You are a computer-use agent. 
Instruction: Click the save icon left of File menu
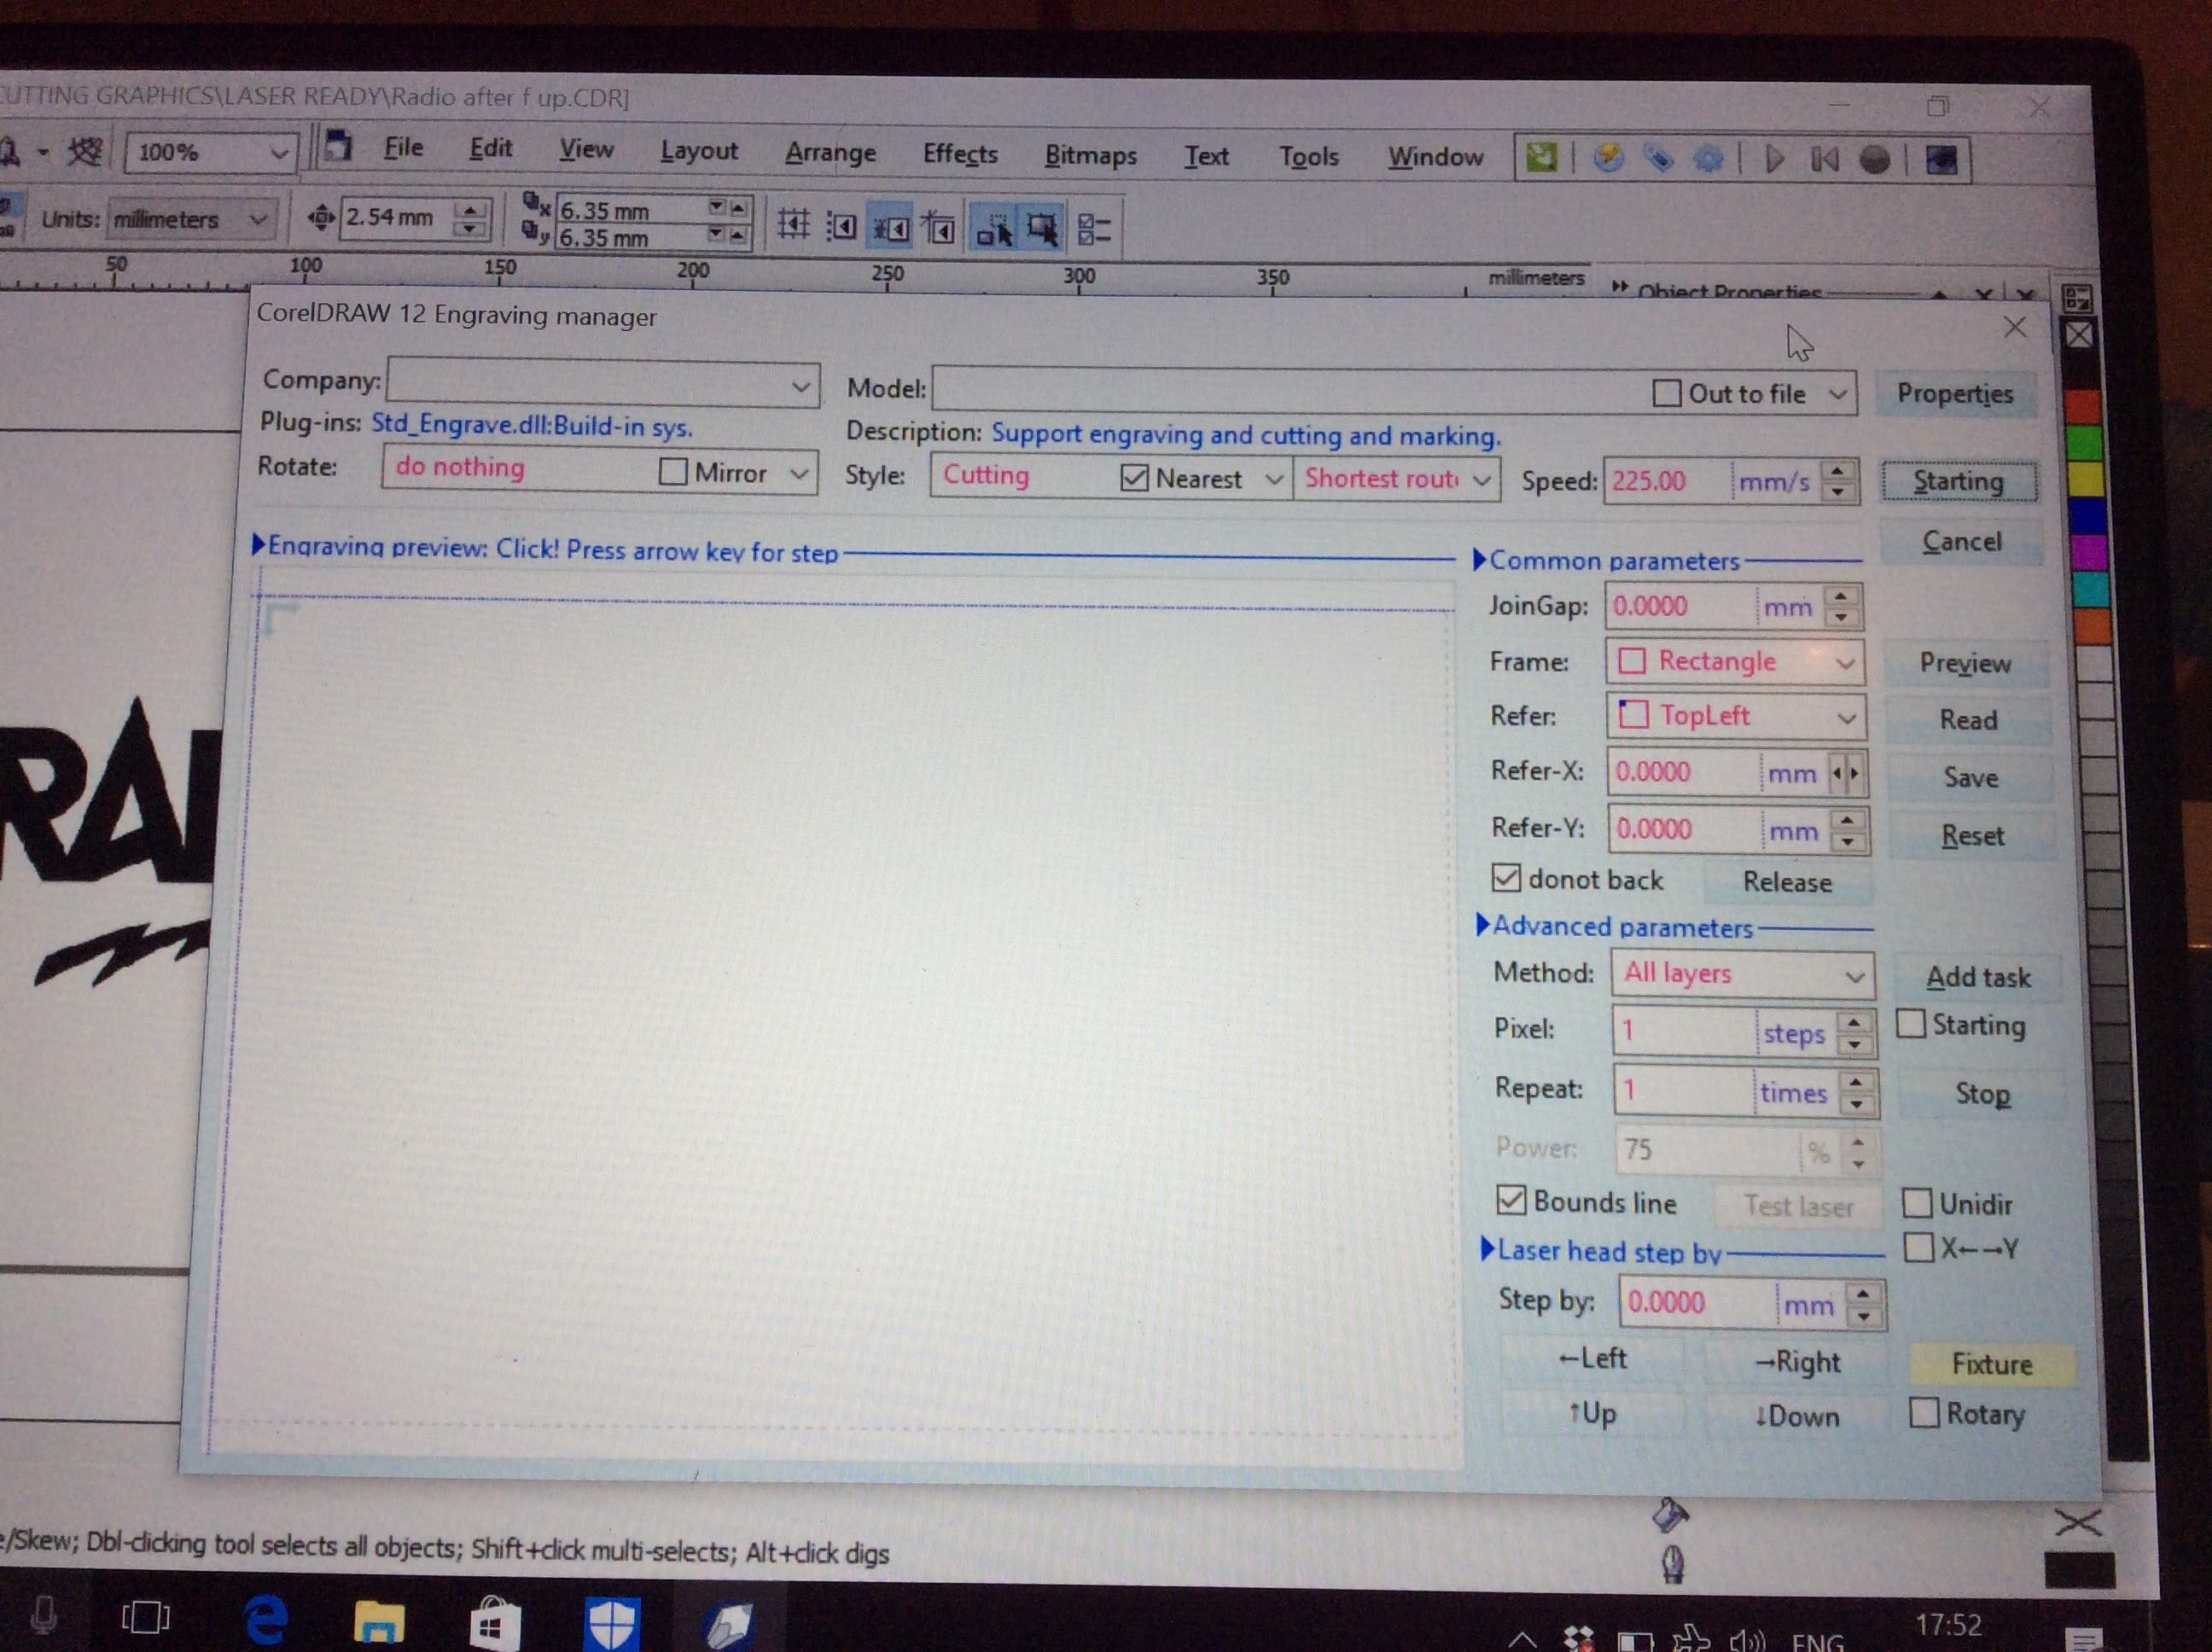[x=337, y=147]
